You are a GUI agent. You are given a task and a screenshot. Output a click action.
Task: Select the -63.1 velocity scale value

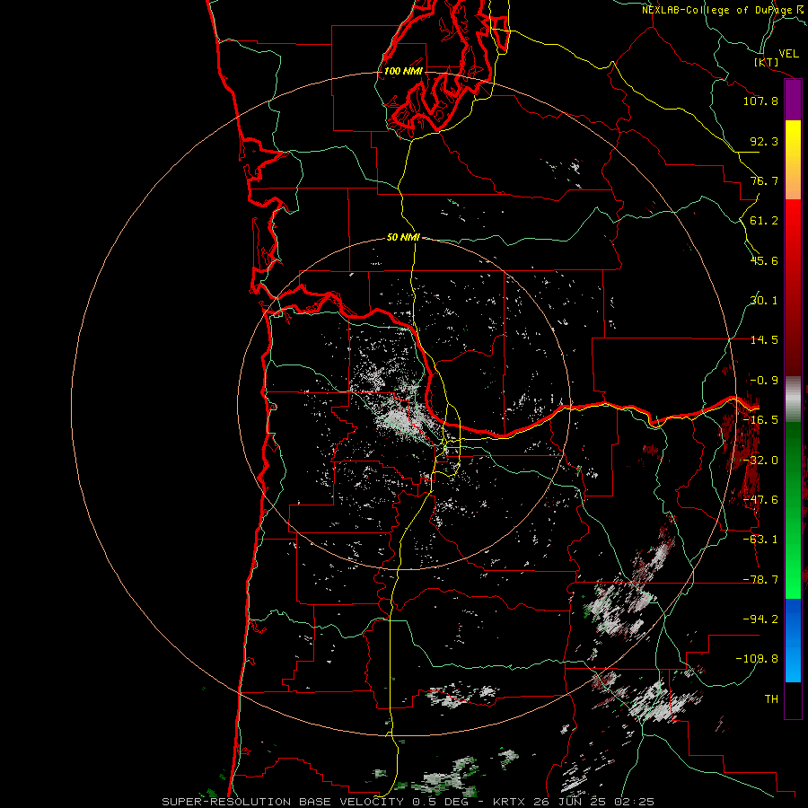click(x=760, y=540)
